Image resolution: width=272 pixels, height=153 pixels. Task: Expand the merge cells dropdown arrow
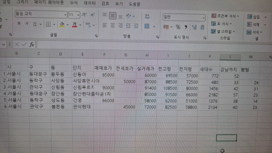[x=154, y=26]
